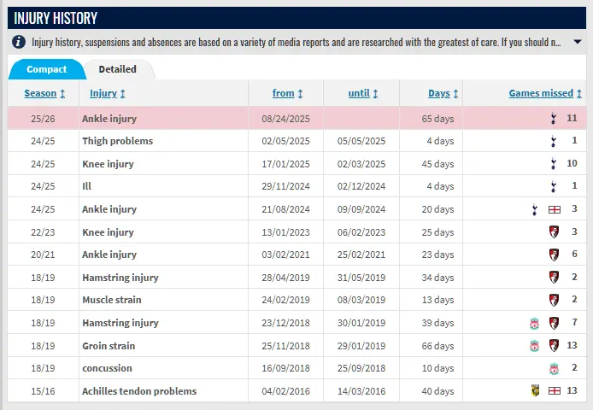The height and width of the screenshot is (410, 593).
Task: Click the info icon beside the disclaimer text
Action: pyautogui.click(x=18, y=42)
